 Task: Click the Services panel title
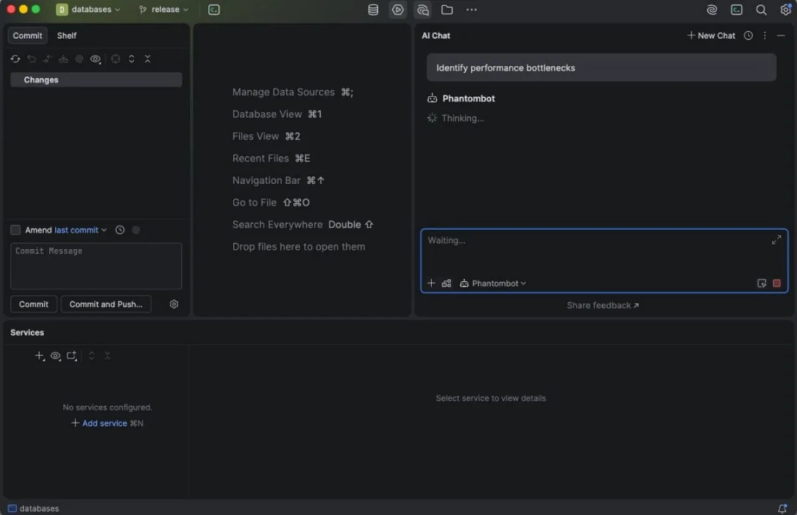pos(27,333)
